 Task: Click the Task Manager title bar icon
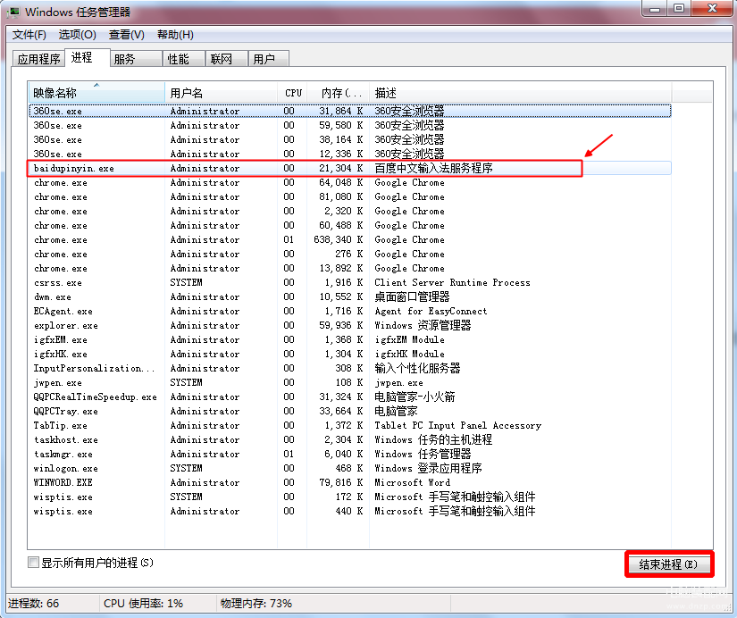tap(14, 12)
